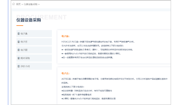Click the document icon beside 电子舌
Image resolution: width=181 pixels, height=105 pixels.
[x=19, y=42]
